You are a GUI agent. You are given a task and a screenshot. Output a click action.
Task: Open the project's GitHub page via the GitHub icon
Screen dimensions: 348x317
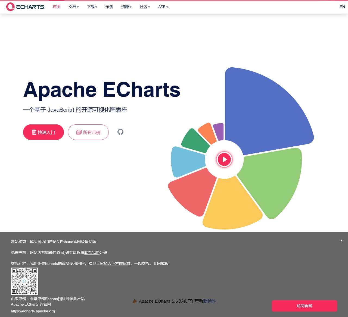pyautogui.click(x=120, y=132)
